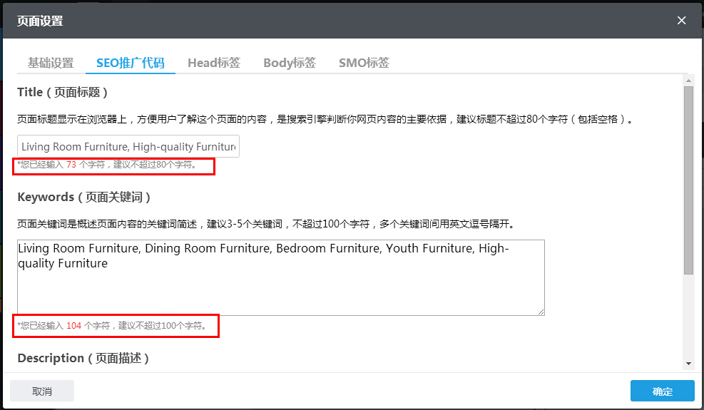Viewport: 704px width, 410px height.
Task: Grab the Keywords textarea resize handle
Action: pos(541,311)
